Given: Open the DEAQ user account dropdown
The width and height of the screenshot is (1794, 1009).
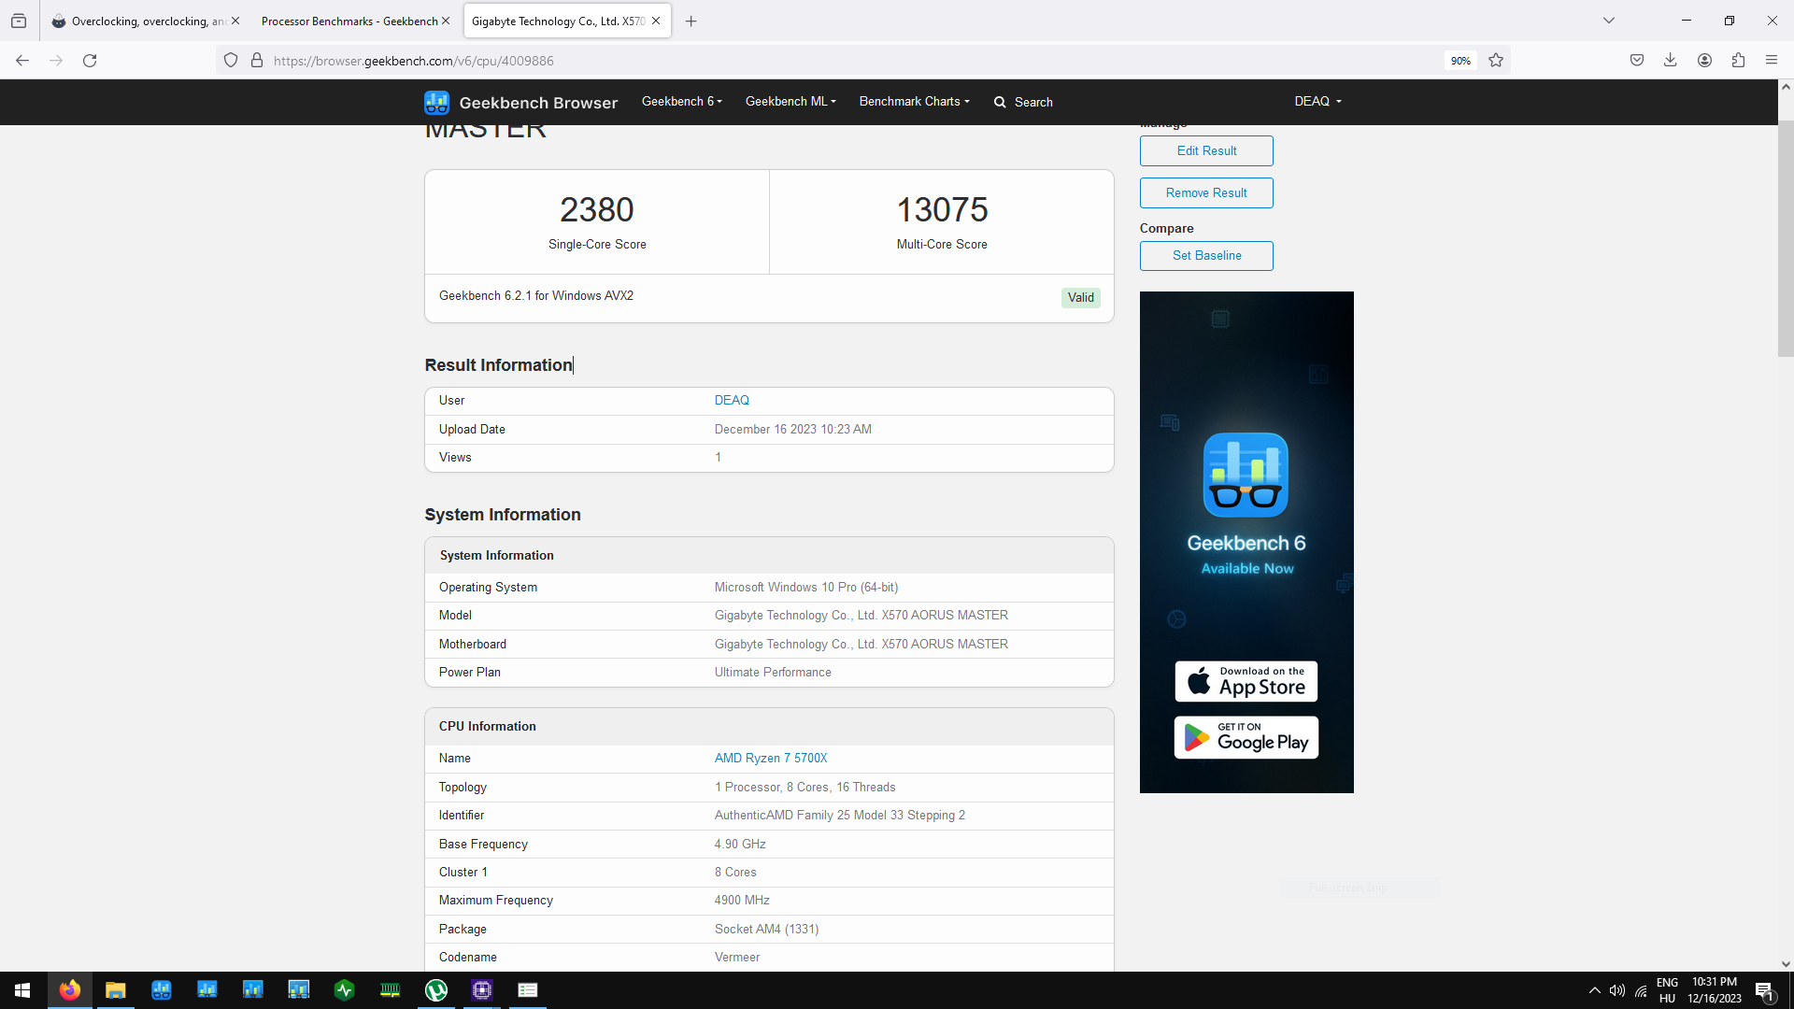Looking at the screenshot, I should 1318,102.
